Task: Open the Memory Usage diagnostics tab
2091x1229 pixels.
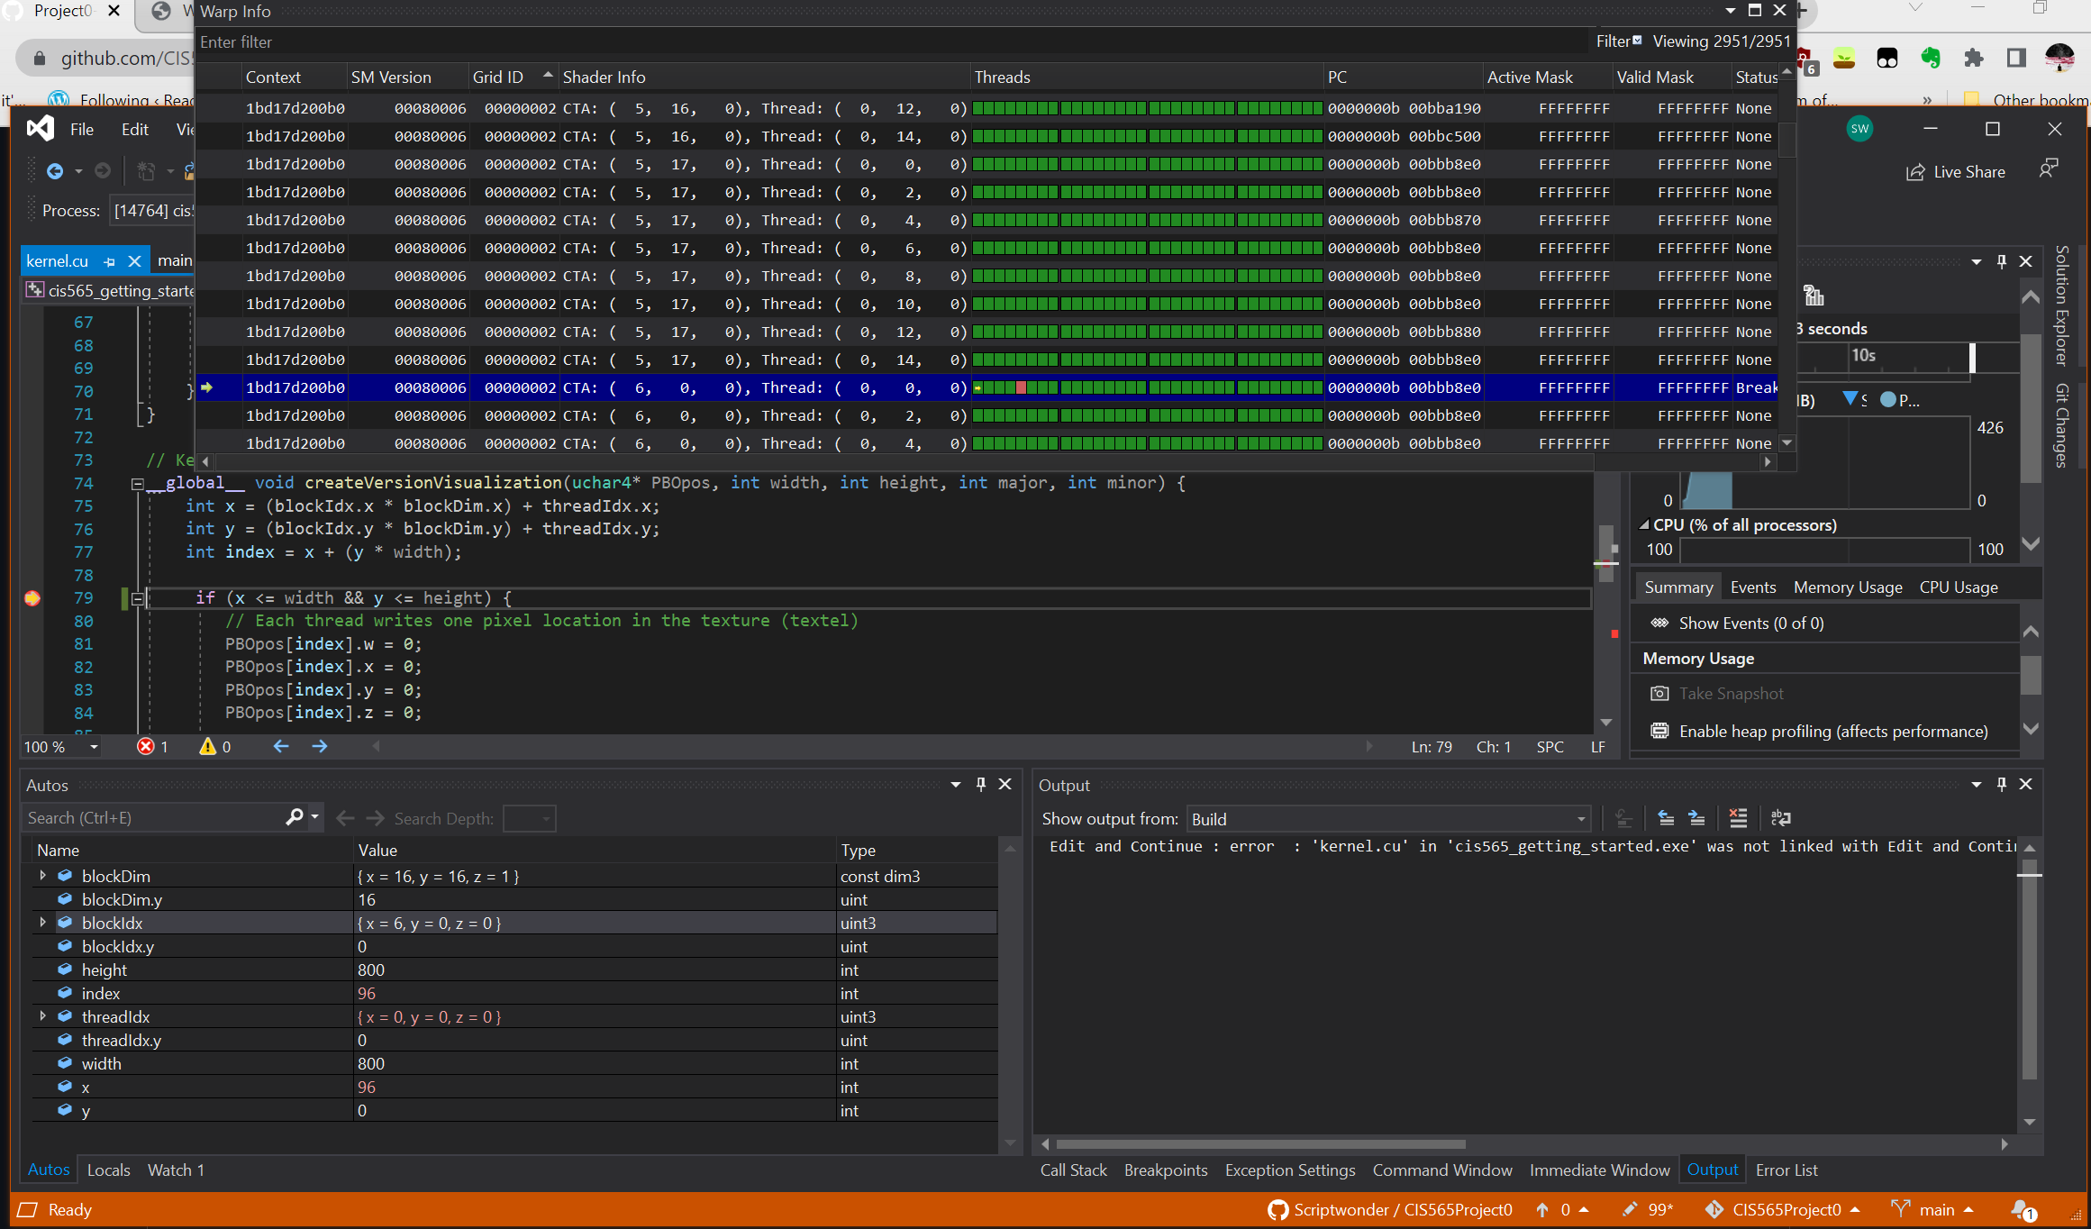Action: pos(1847,587)
